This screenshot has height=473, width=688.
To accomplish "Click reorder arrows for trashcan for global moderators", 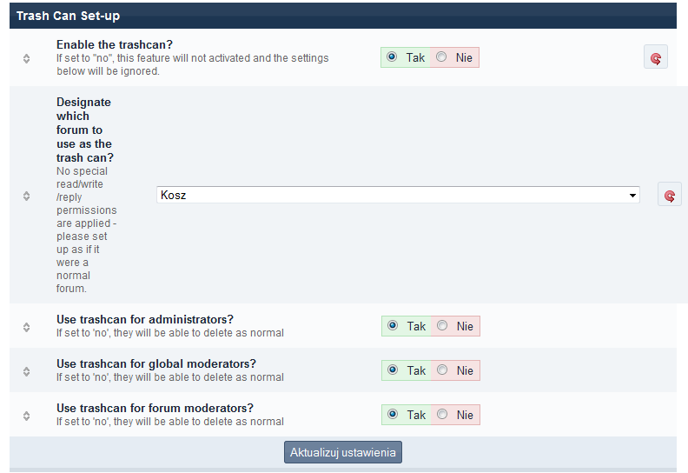I will 26,371.
